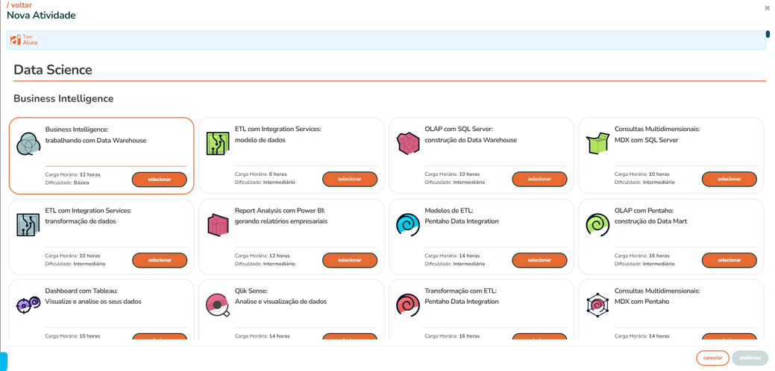The height and width of the screenshot is (371, 775).
Task: Click title 'Qlik Sense:'
Action: (x=251, y=291)
